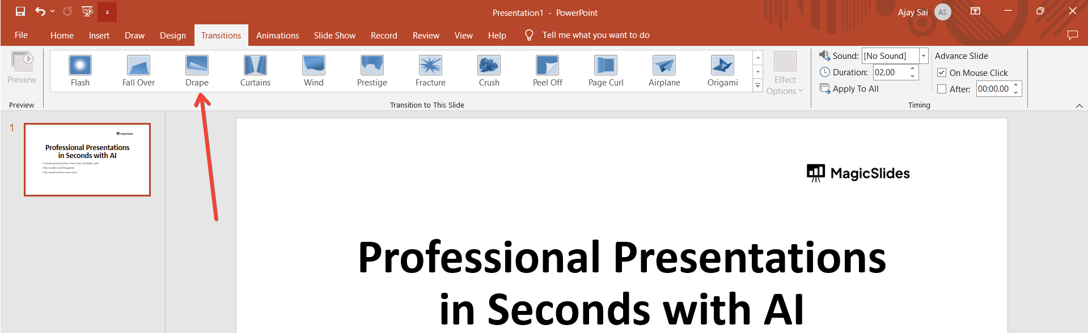The image size is (1088, 333).
Task: Select the MagicSlides logo on the slide
Action: point(858,173)
